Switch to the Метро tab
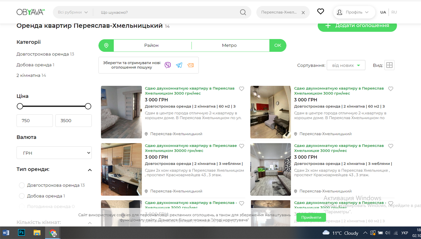This screenshot has height=239, width=421. pyautogui.click(x=229, y=45)
